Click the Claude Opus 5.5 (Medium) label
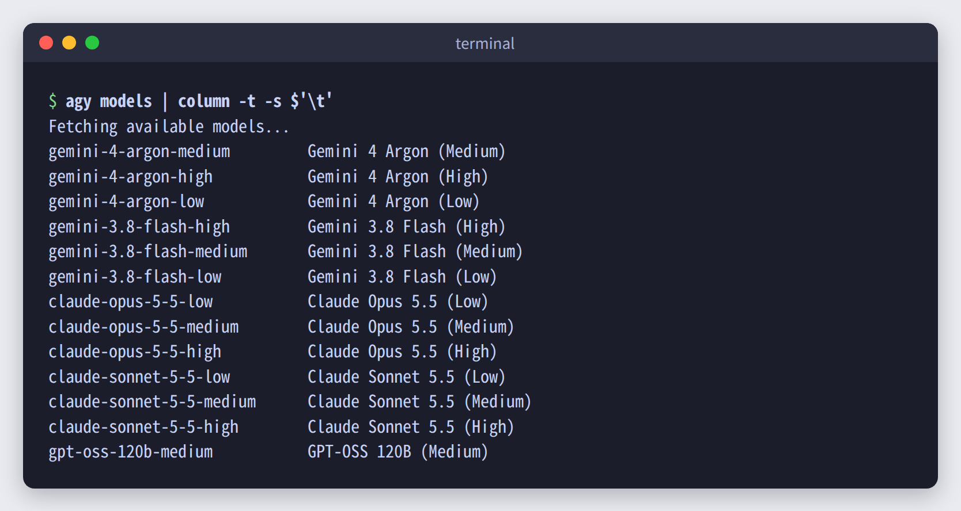 (x=411, y=327)
